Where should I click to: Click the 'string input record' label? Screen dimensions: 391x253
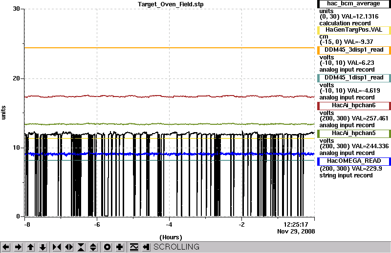[346, 175]
